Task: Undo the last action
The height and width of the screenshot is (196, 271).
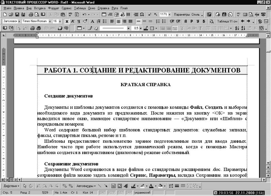Action: pos(84,14)
